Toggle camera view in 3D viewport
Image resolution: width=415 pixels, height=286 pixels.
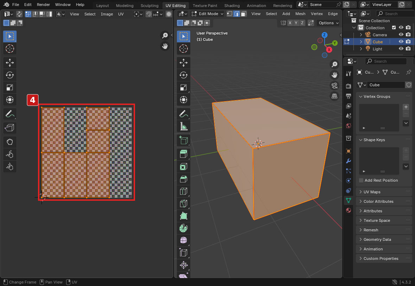[x=334, y=86]
